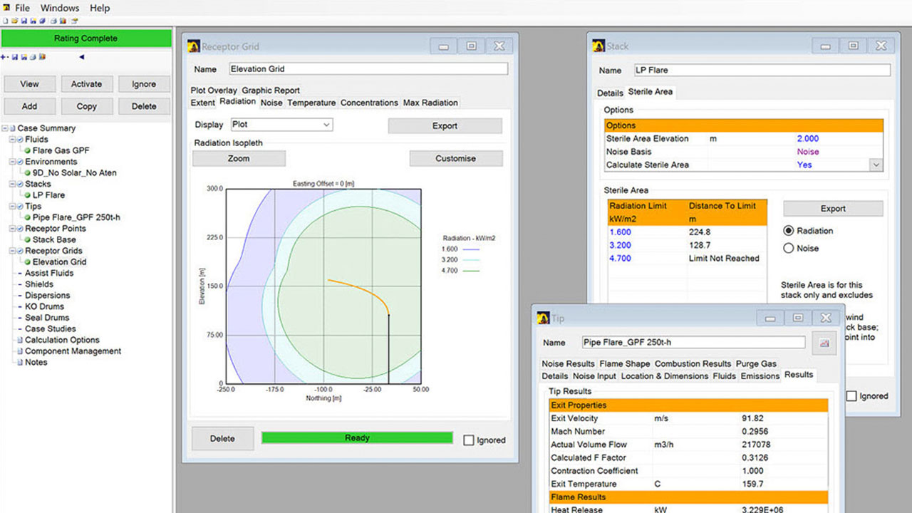Click the Name field containing LP Flare
The height and width of the screenshot is (513, 912).
tap(762, 71)
